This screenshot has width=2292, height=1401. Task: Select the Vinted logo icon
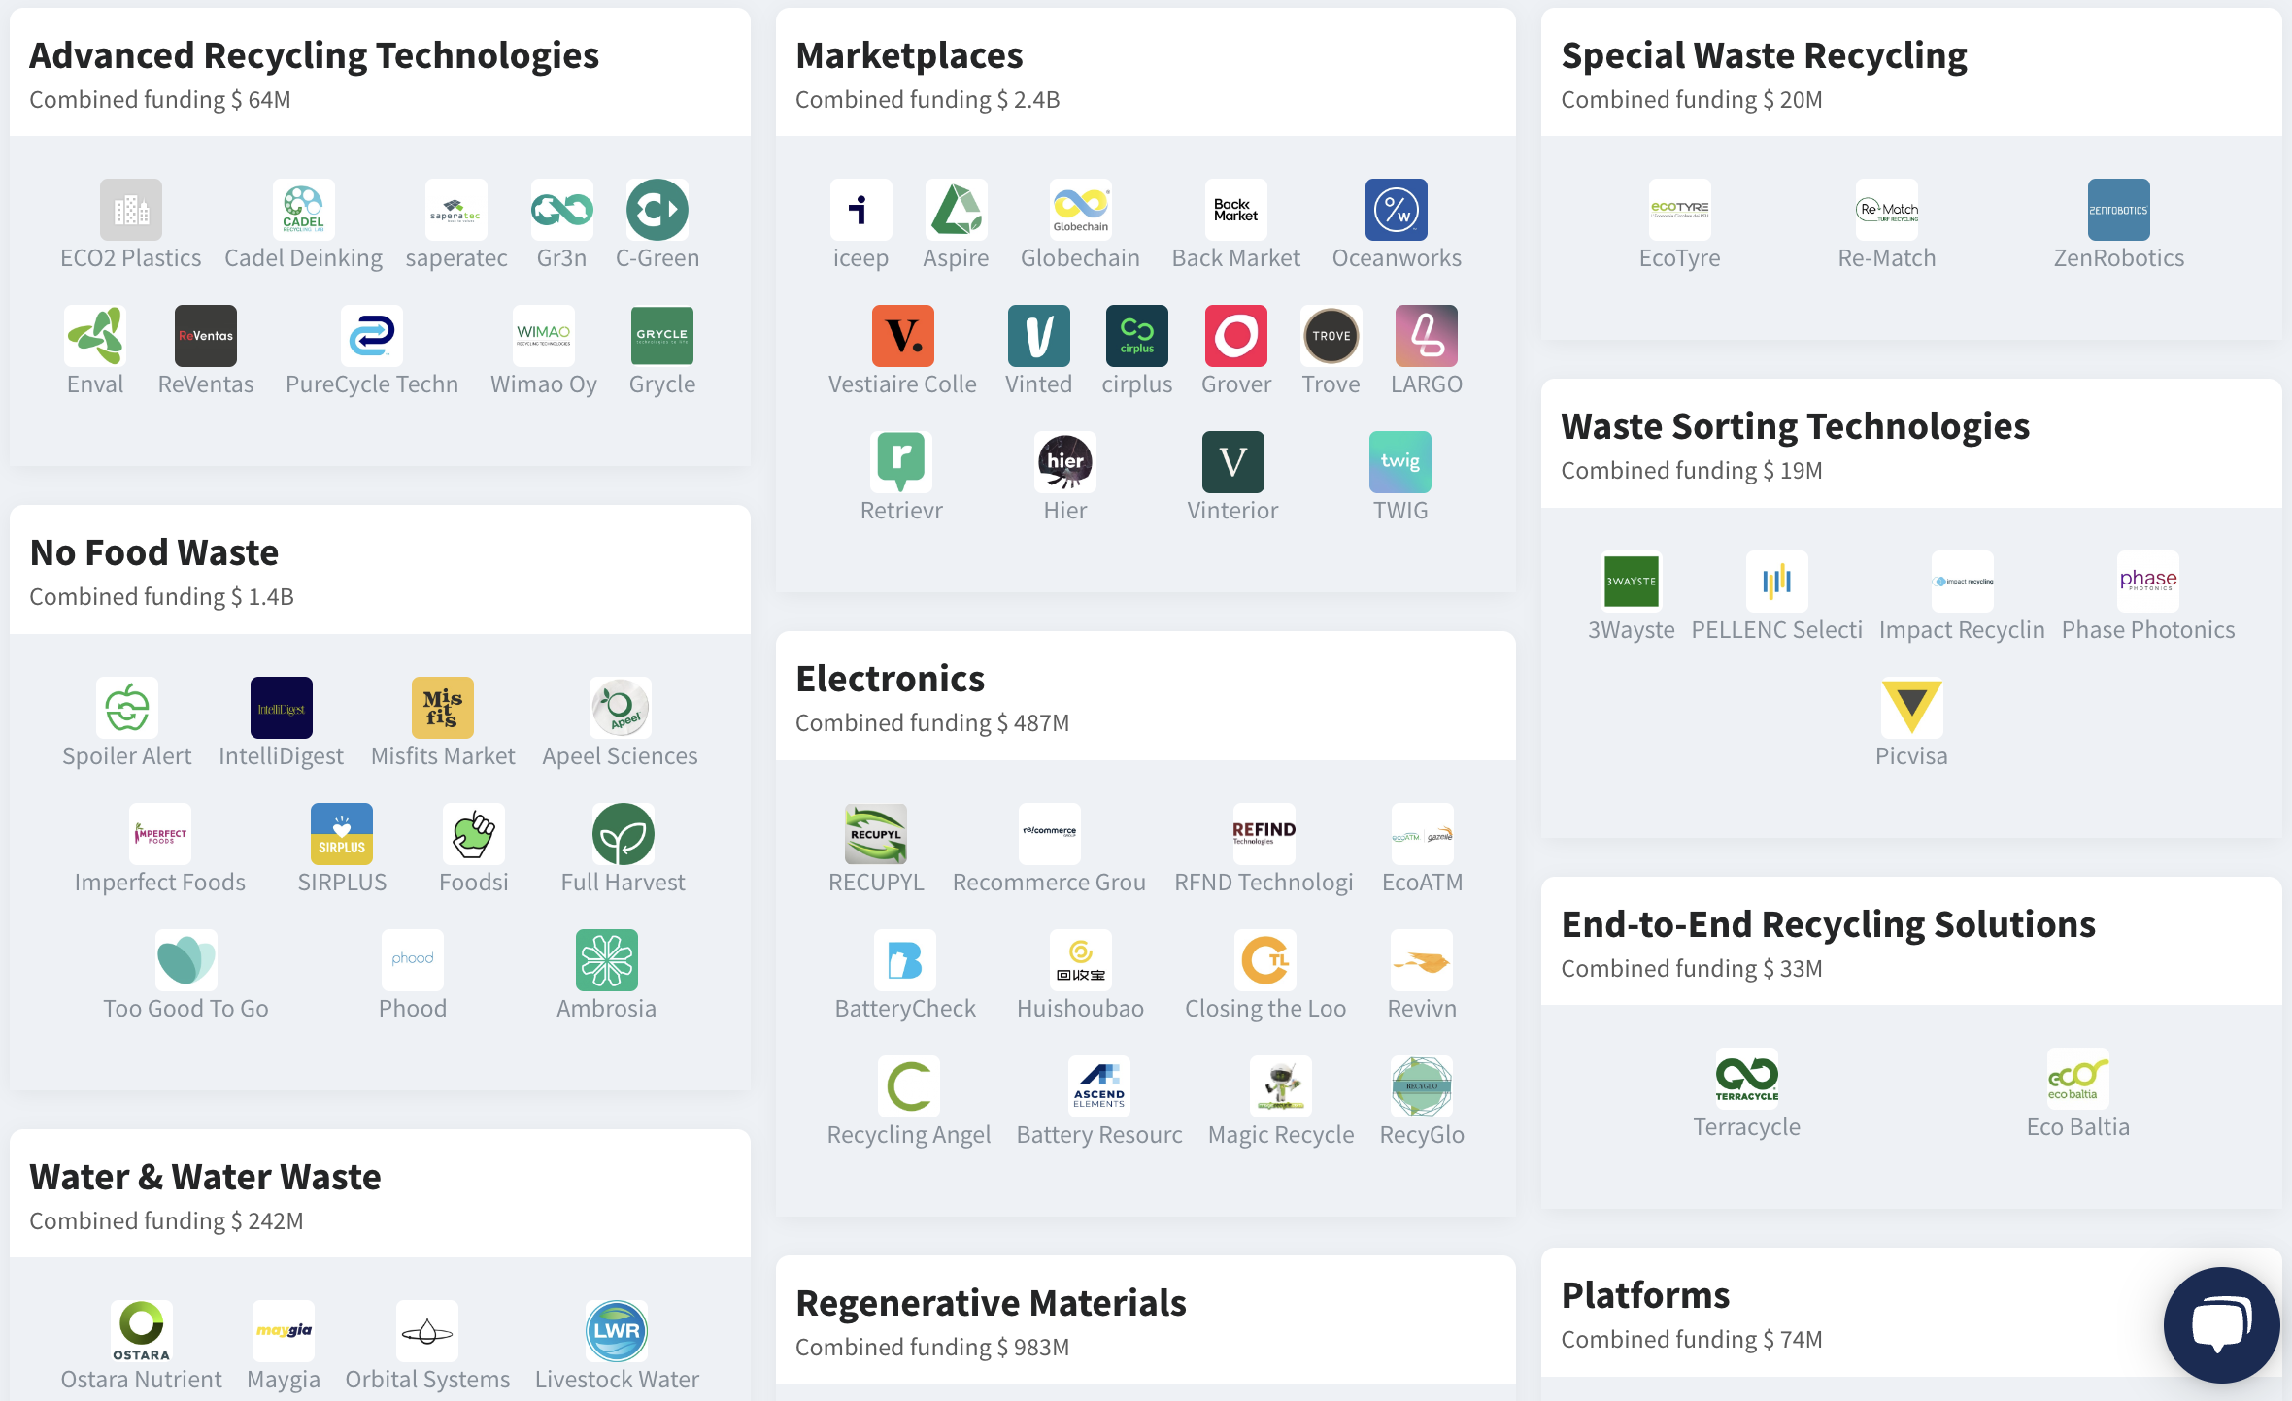point(1039,336)
